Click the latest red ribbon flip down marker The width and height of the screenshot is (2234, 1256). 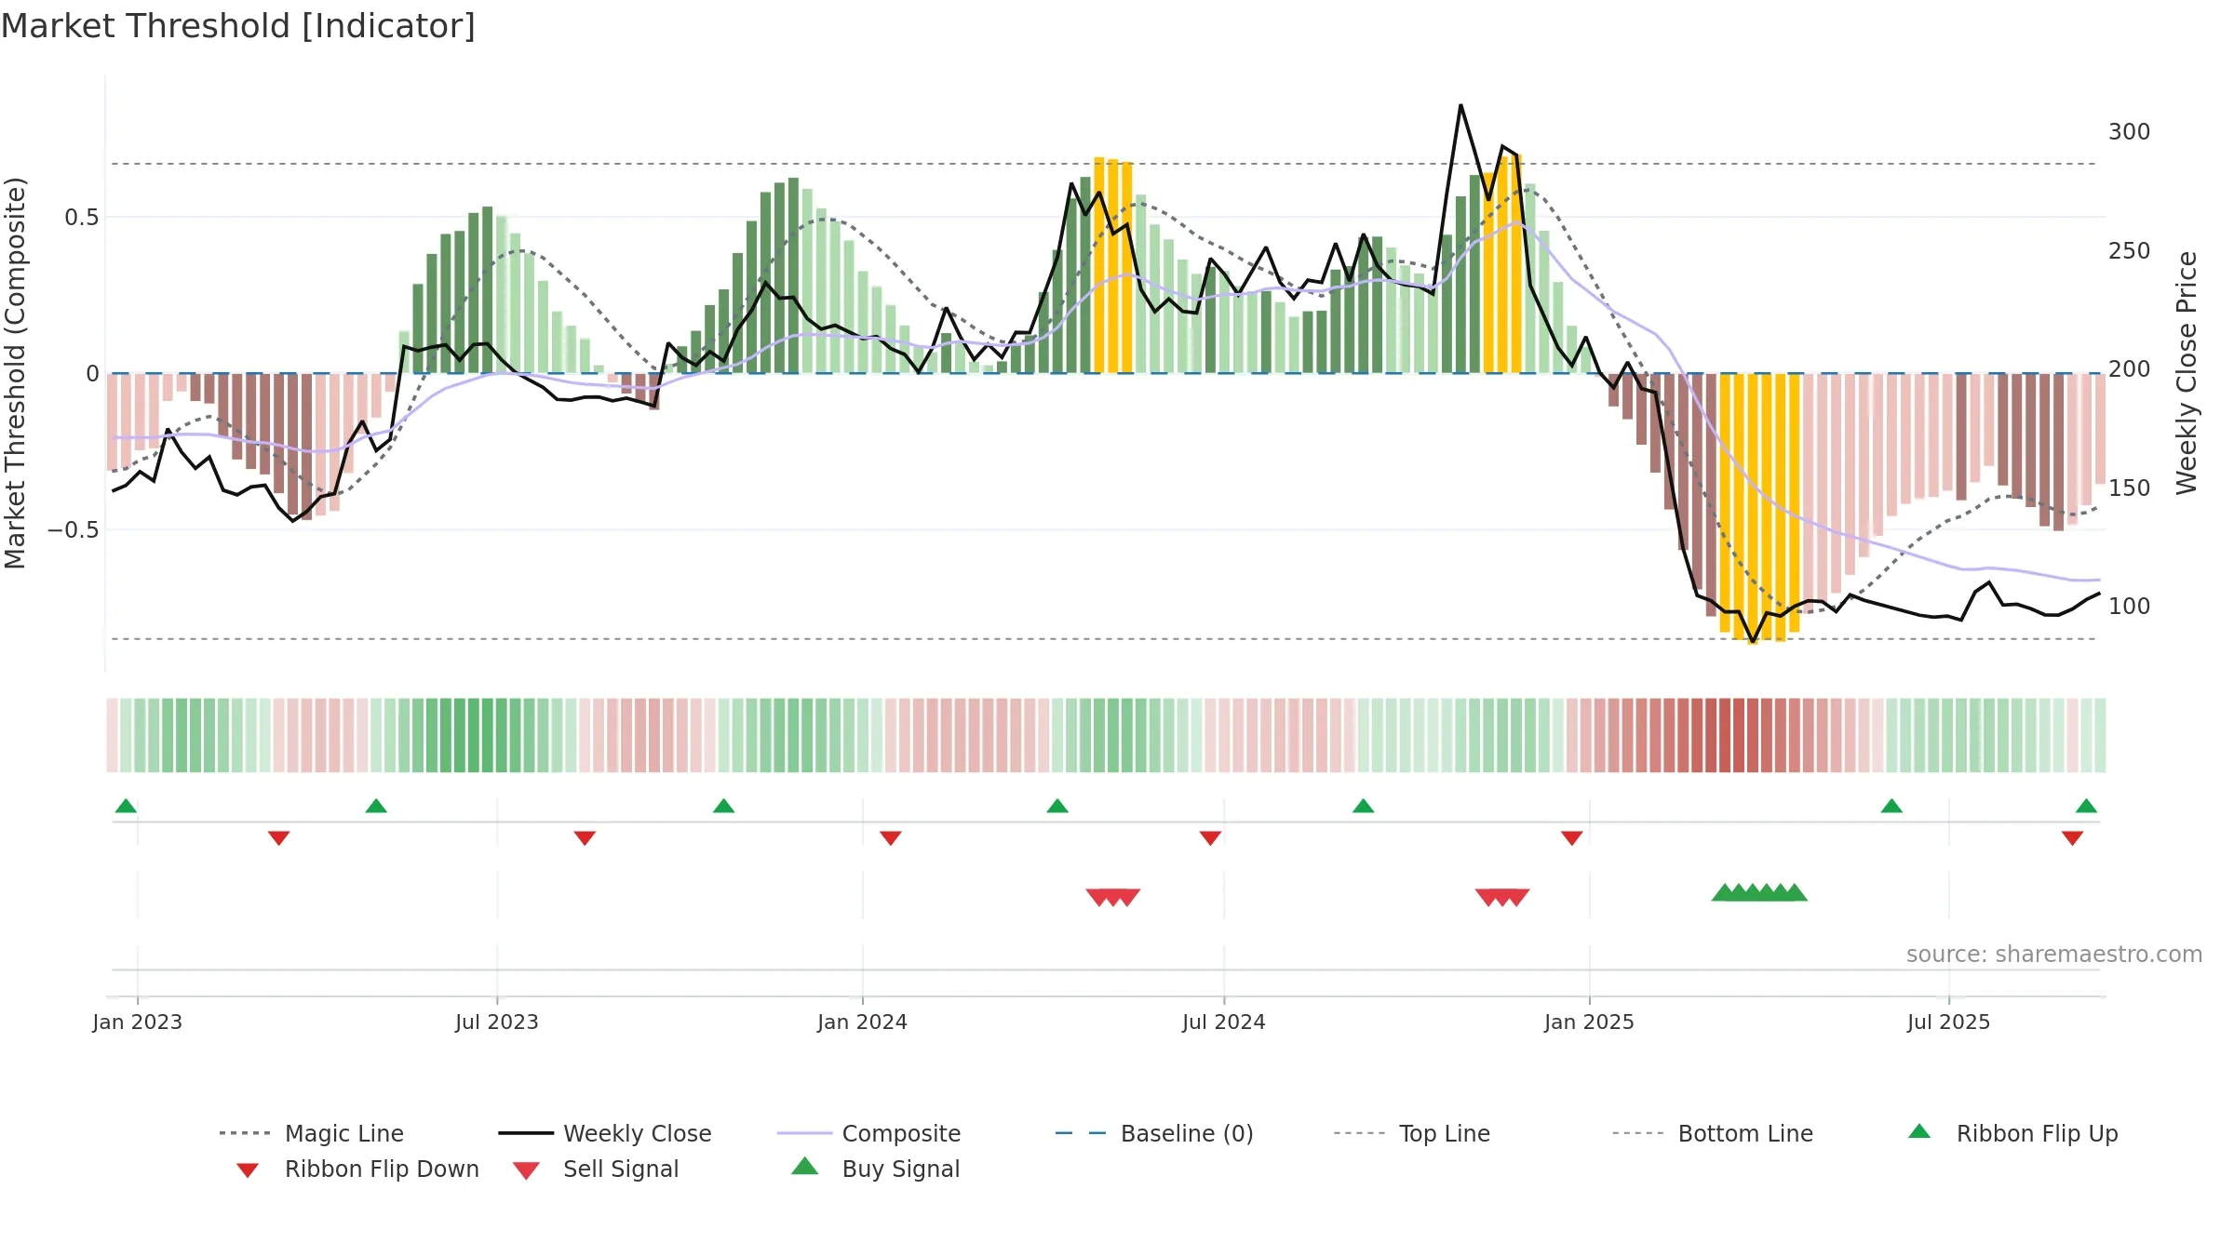[2072, 838]
